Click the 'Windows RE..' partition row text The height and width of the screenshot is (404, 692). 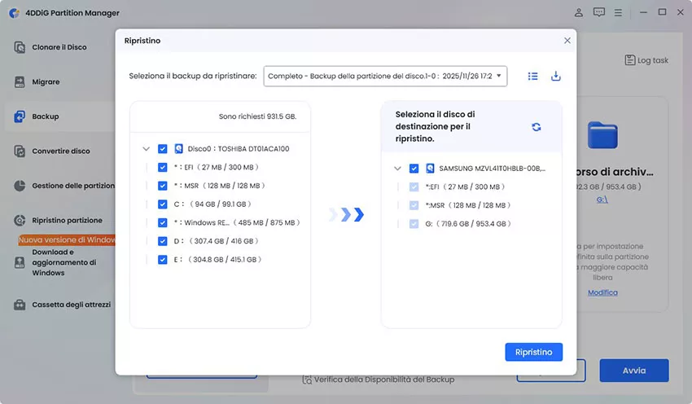point(237,223)
